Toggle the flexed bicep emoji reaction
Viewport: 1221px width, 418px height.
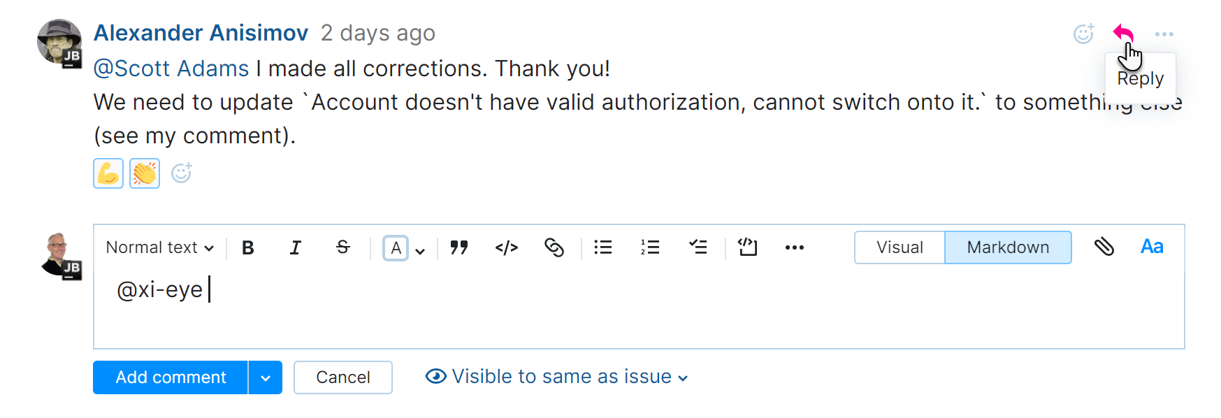tap(108, 173)
